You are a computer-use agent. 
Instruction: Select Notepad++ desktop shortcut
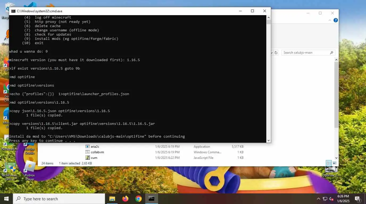click(10, 143)
